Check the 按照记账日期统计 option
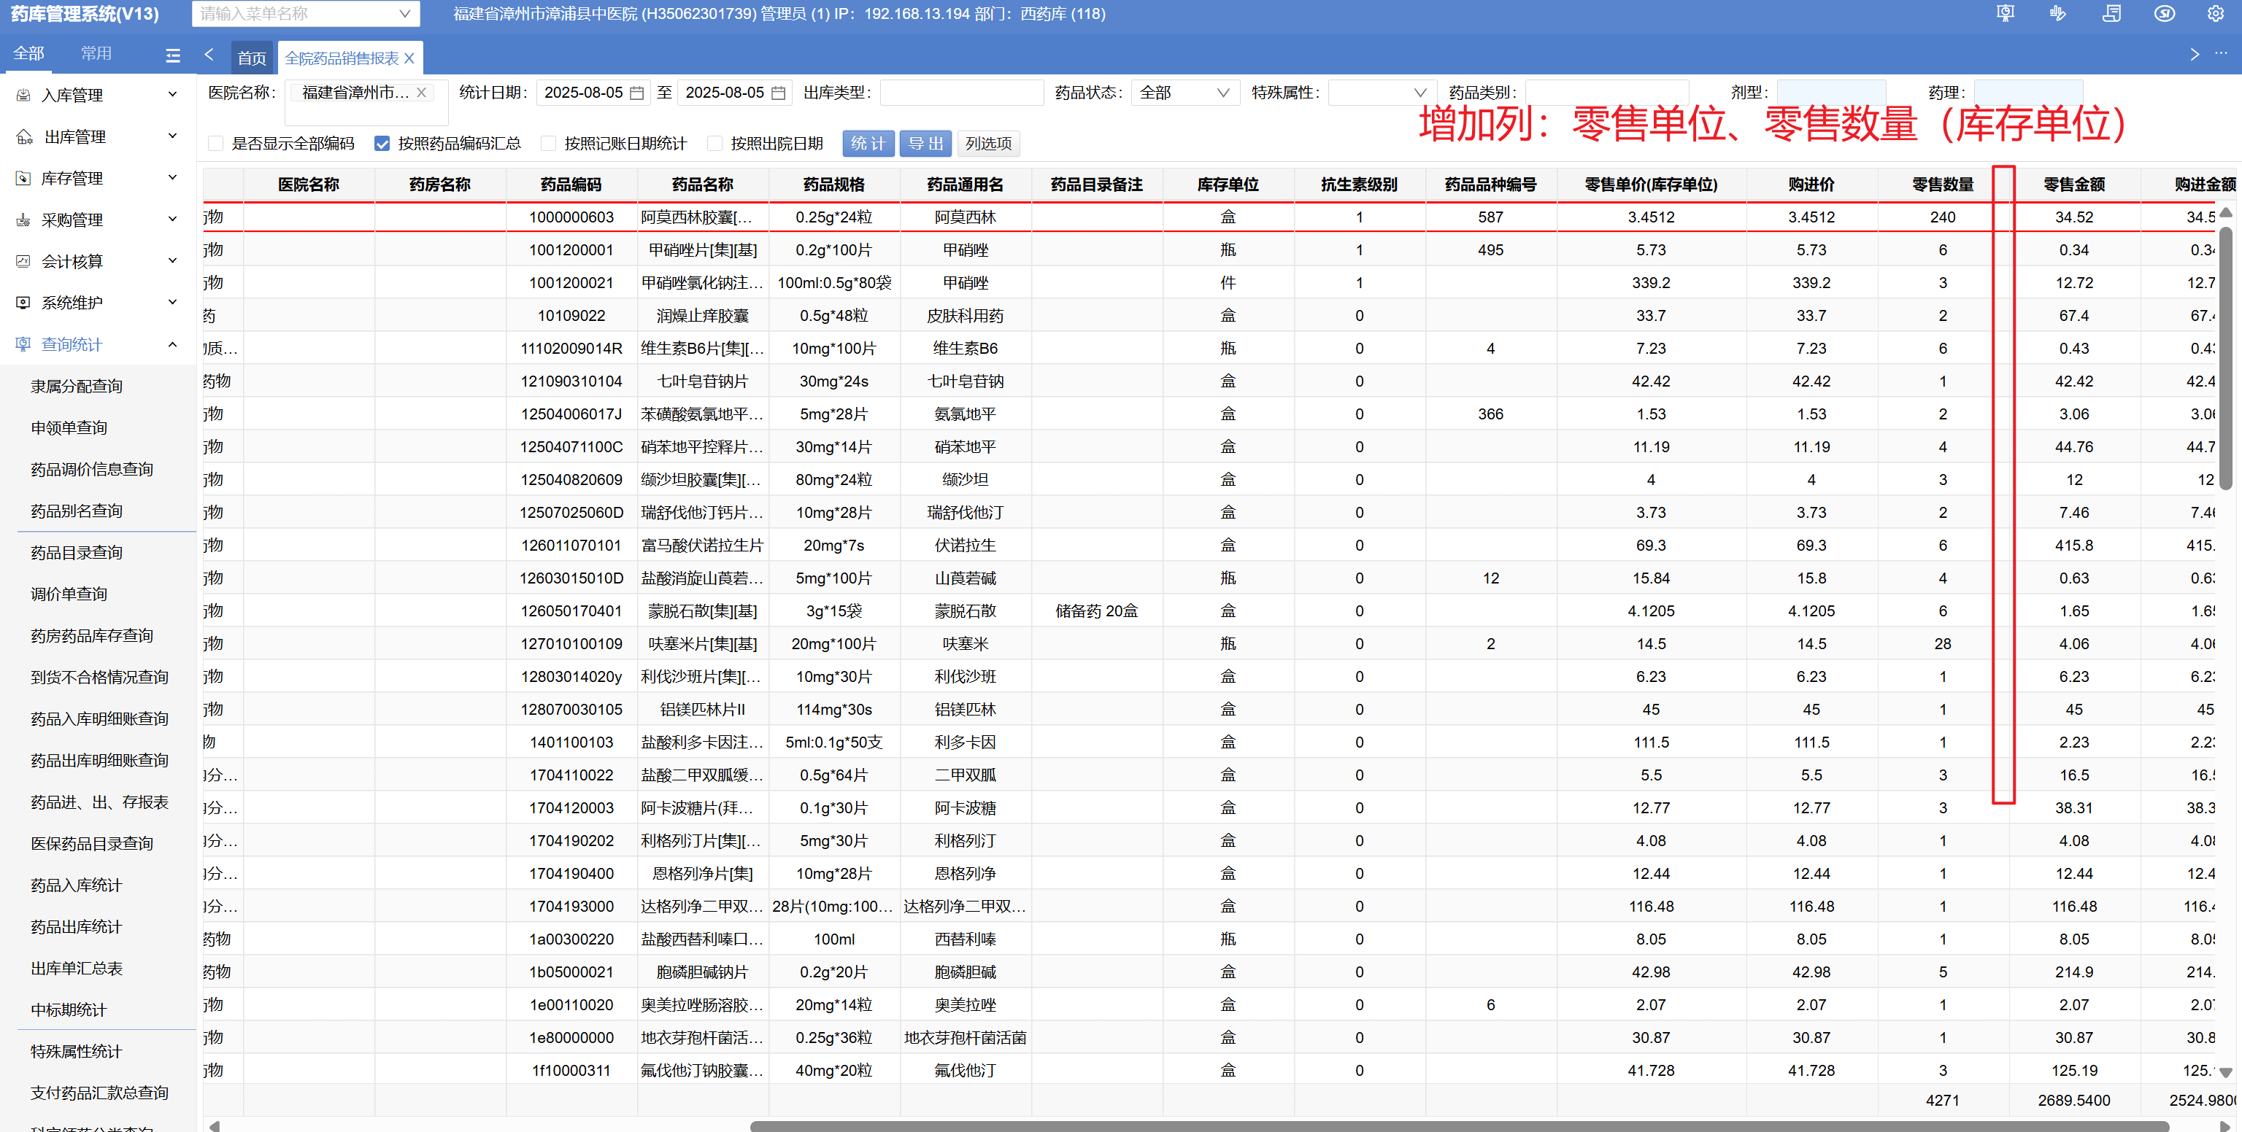 click(548, 144)
